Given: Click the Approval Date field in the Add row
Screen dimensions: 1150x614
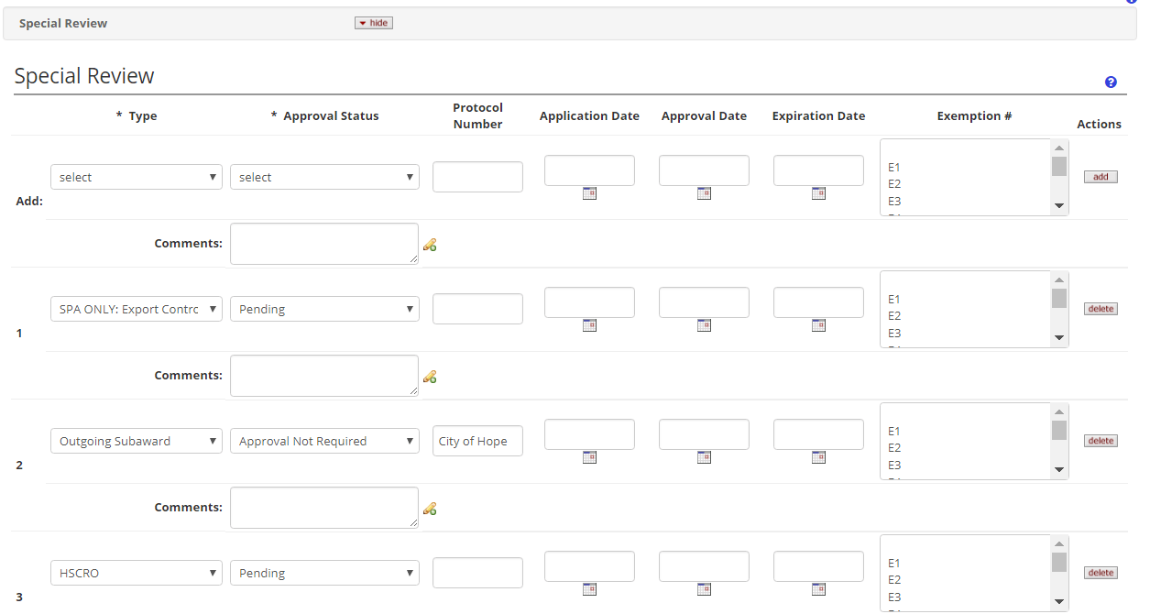Looking at the screenshot, I should click(x=704, y=170).
